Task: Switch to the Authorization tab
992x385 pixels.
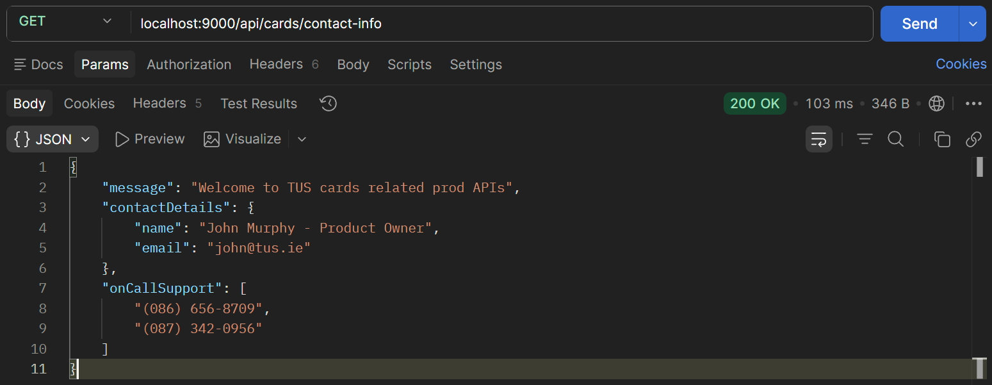Action: [189, 64]
